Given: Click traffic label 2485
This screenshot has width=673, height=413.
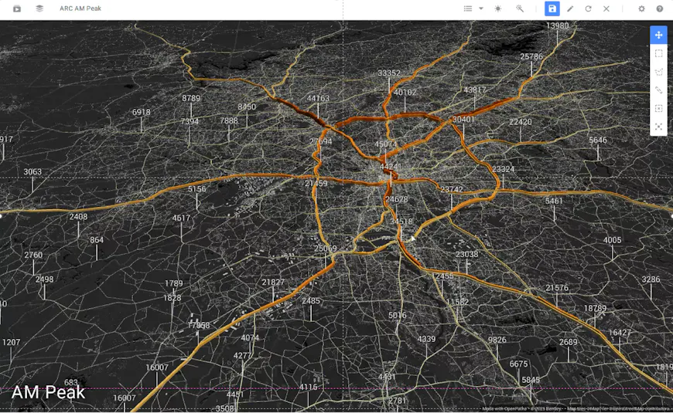Looking at the screenshot, I should tap(311, 301).
